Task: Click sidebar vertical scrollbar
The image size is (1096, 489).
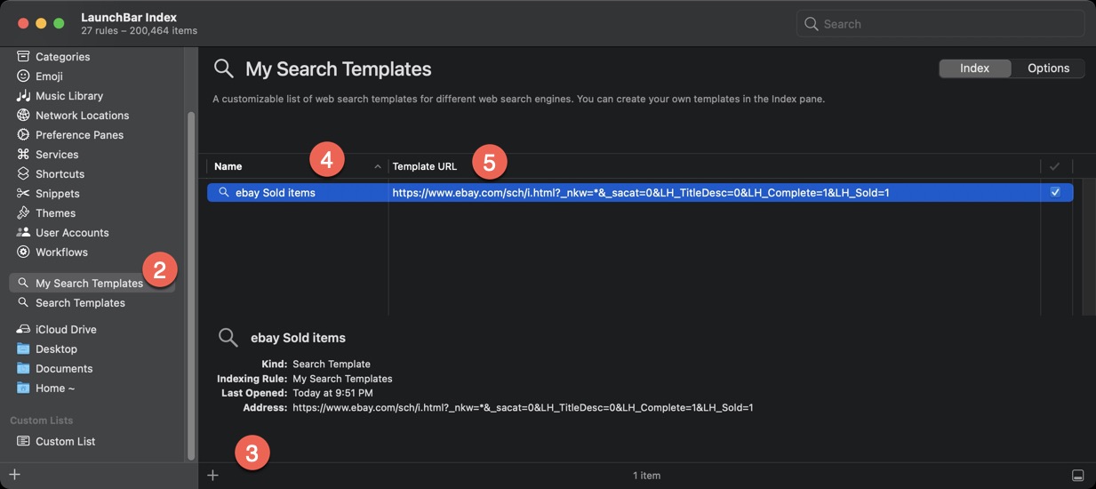Action: click(x=189, y=285)
